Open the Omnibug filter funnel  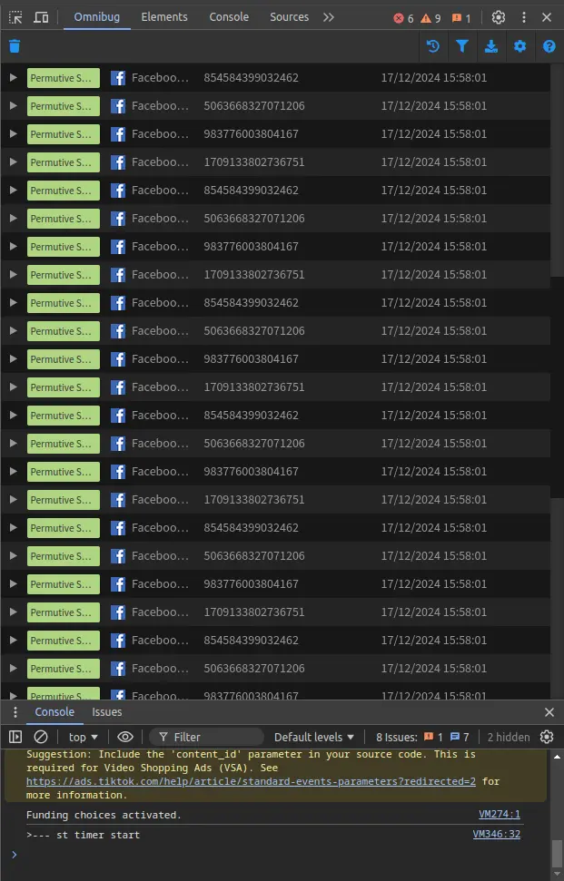462,46
